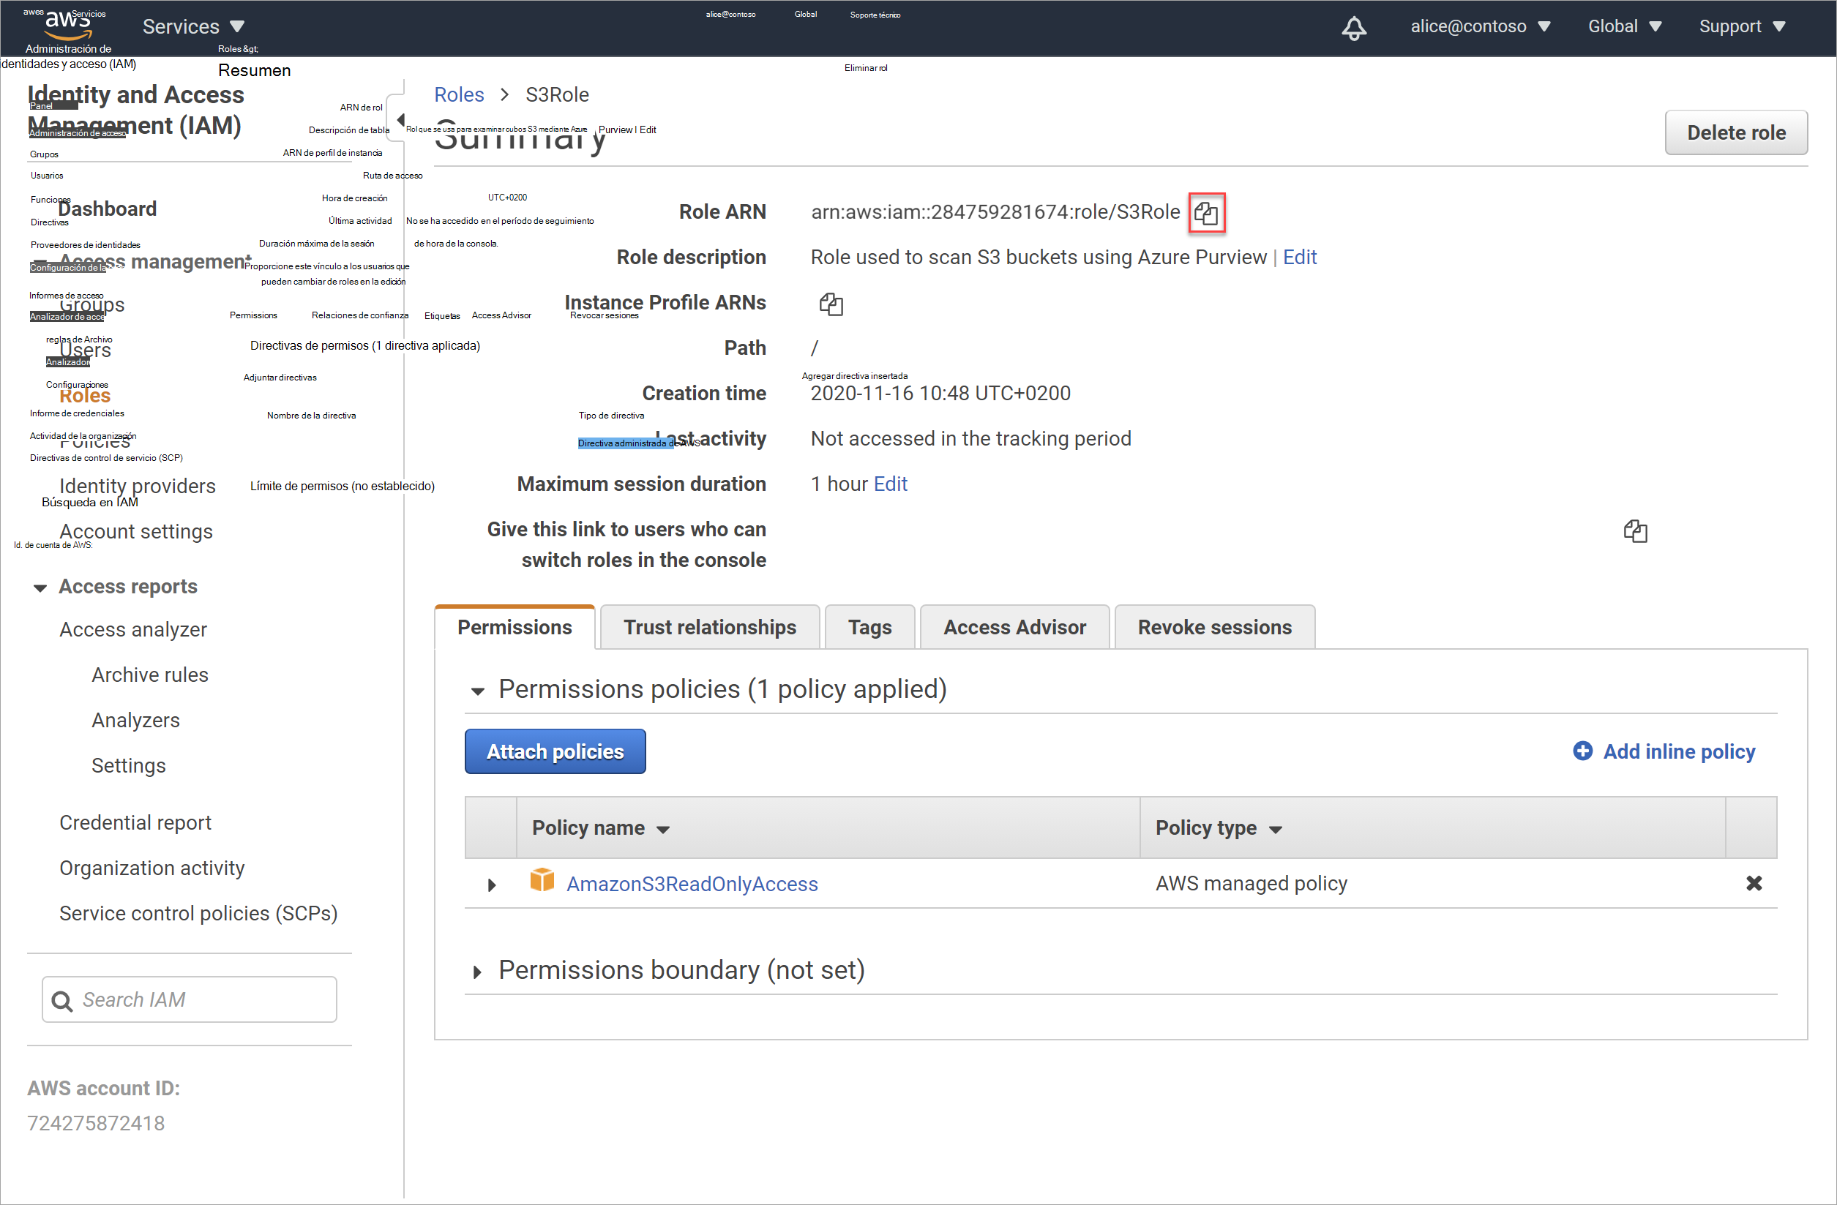The image size is (1837, 1205).
Task: Sort by the Policy type column
Action: [x=1219, y=827]
